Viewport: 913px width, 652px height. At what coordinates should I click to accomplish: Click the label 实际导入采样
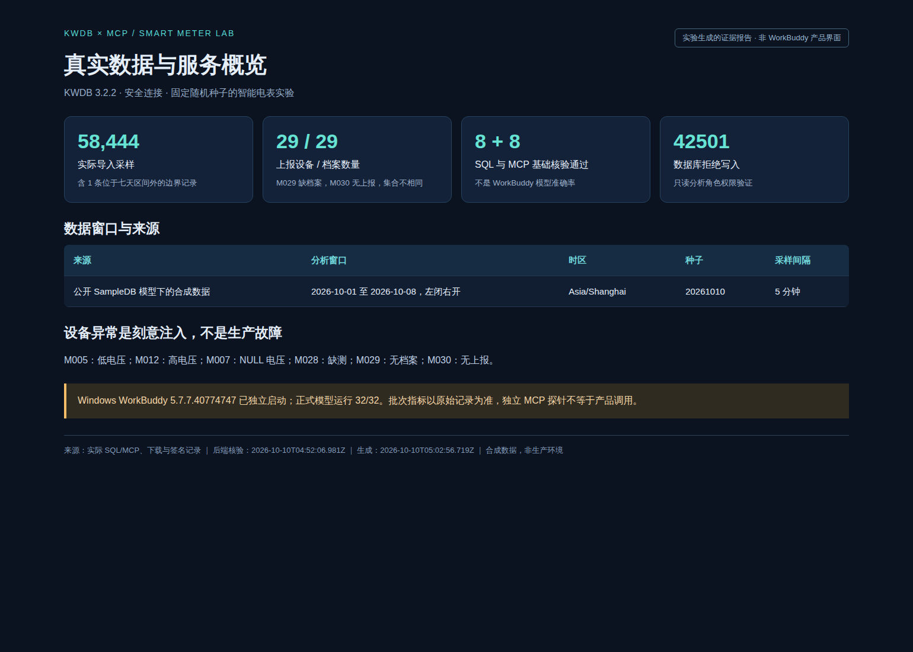[x=106, y=165]
